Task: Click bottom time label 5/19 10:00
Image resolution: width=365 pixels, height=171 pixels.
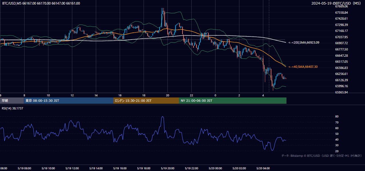Action: 48,168
